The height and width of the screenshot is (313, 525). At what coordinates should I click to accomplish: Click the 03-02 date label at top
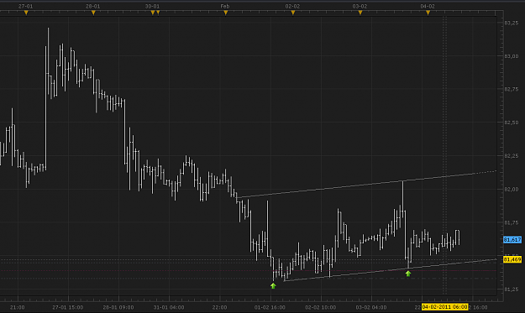tap(360, 7)
